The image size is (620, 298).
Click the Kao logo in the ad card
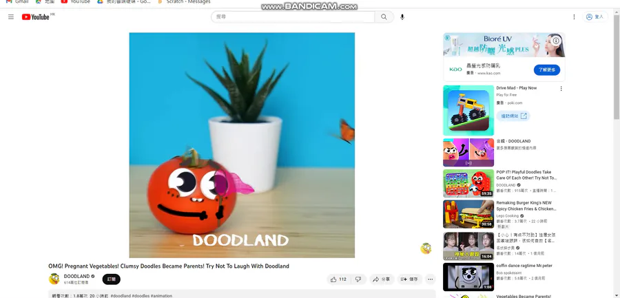coord(455,69)
